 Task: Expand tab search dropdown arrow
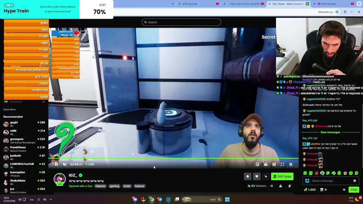[360, 4]
